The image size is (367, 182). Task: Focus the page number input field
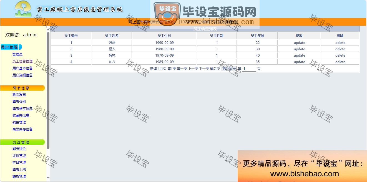tap(249, 69)
